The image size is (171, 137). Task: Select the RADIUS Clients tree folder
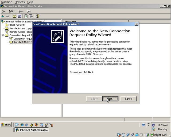[x=17, y=25]
